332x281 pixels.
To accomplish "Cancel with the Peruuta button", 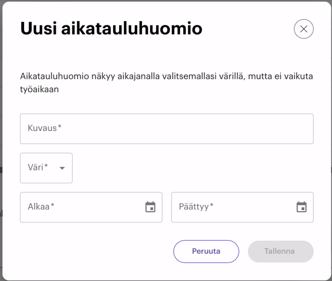I will point(206,251).
